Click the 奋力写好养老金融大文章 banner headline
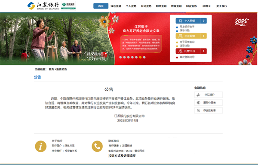 [141, 31]
